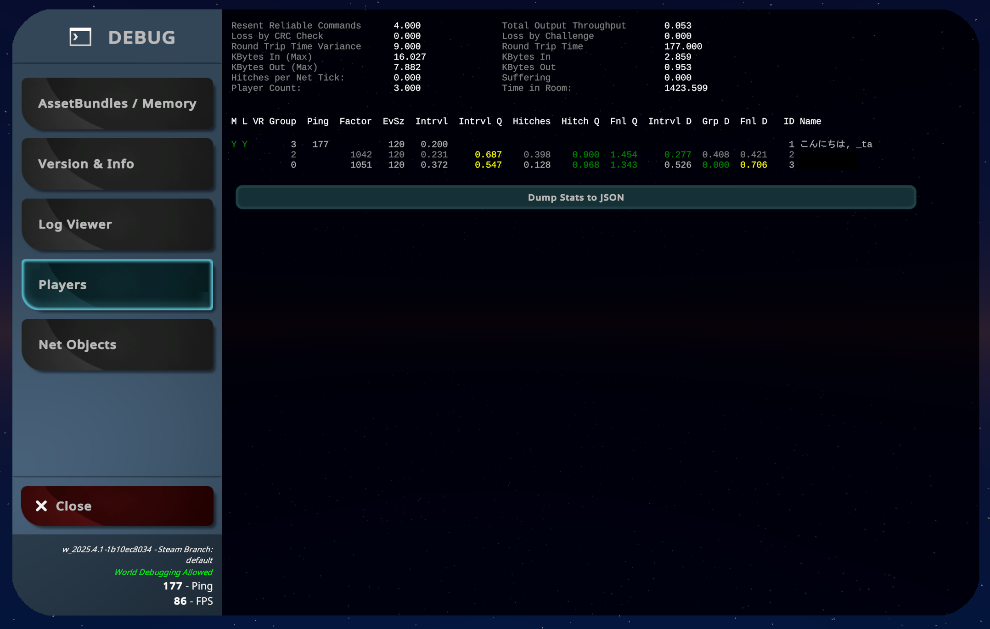The width and height of the screenshot is (990, 629).
Task: Open the AssetBundles / Memory tab
Action: click(x=117, y=104)
